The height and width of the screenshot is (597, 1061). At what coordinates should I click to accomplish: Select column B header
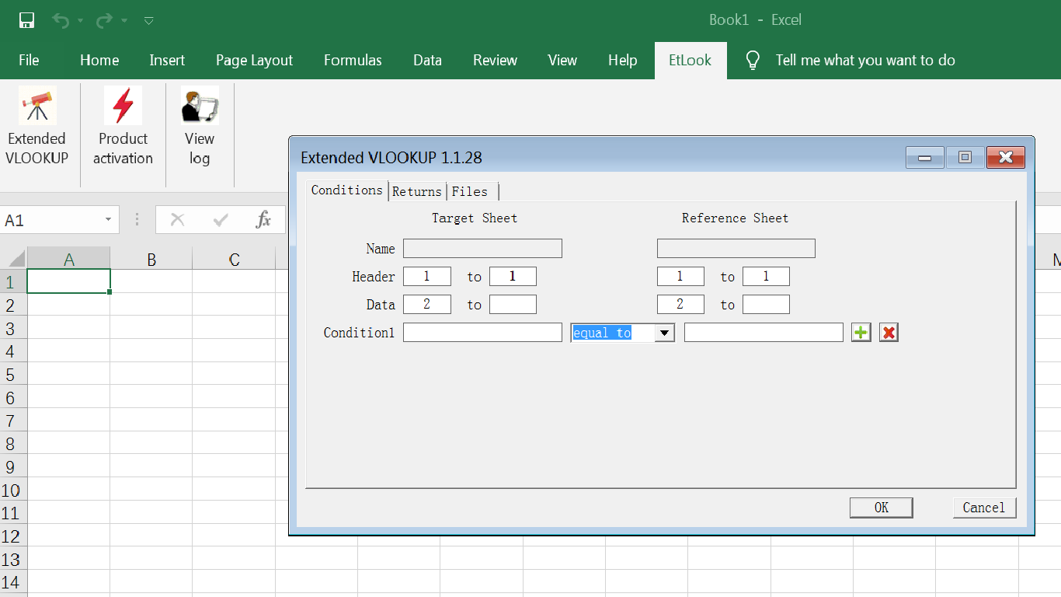coord(151,260)
